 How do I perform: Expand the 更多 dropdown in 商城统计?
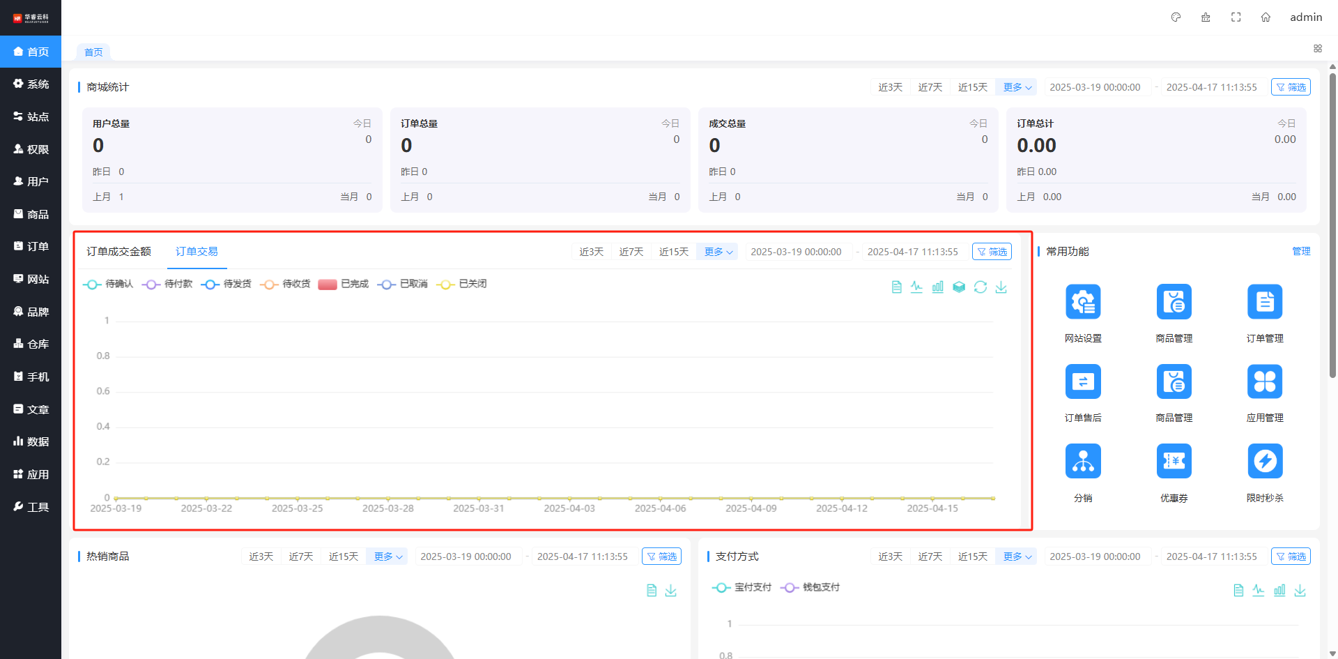[x=1017, y=87]
